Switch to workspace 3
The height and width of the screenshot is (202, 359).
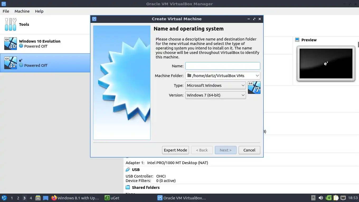pos(24,198)
